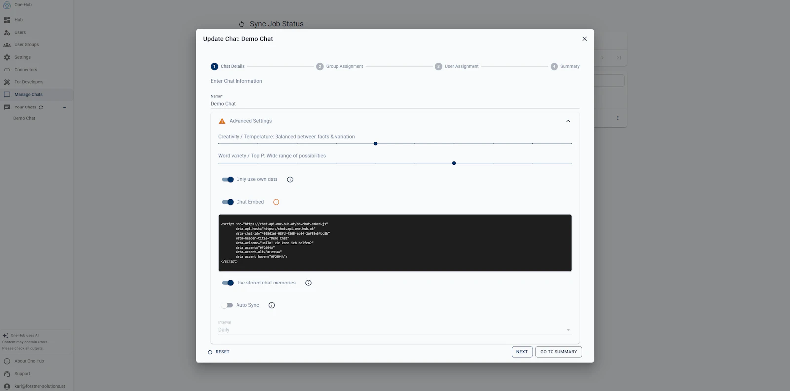Show info for Use stored chat memories
Screen dimensions: 790x391
point(308,283)
